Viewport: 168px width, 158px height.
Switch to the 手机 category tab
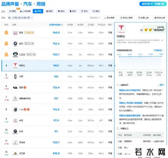[84, 11]
